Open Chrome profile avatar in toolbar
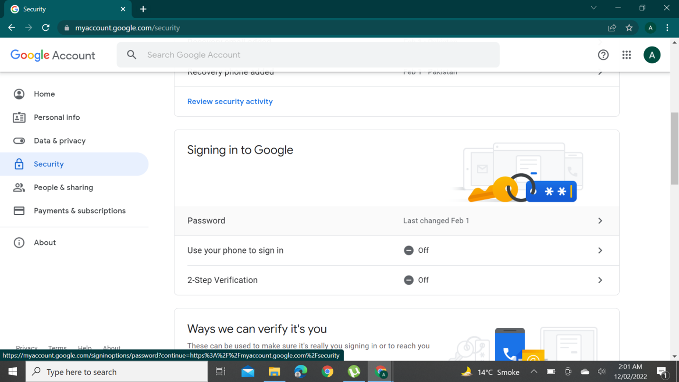 (651, 28)
